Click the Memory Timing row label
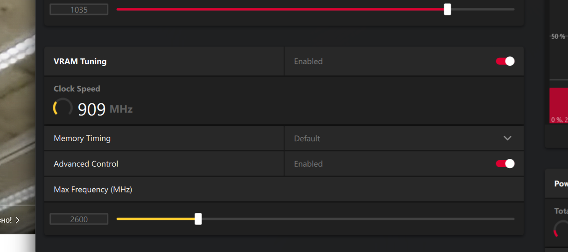This screenshot has height=252, width=568. [x=82, y=138]
